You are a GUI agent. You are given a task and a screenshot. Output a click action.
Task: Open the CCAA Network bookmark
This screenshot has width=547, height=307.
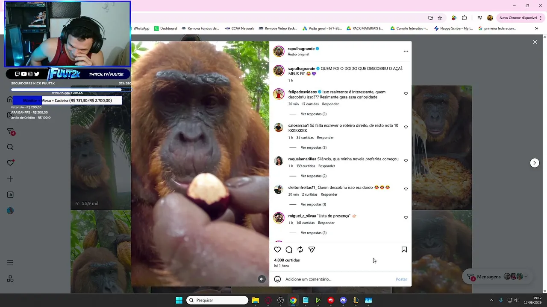239,29
